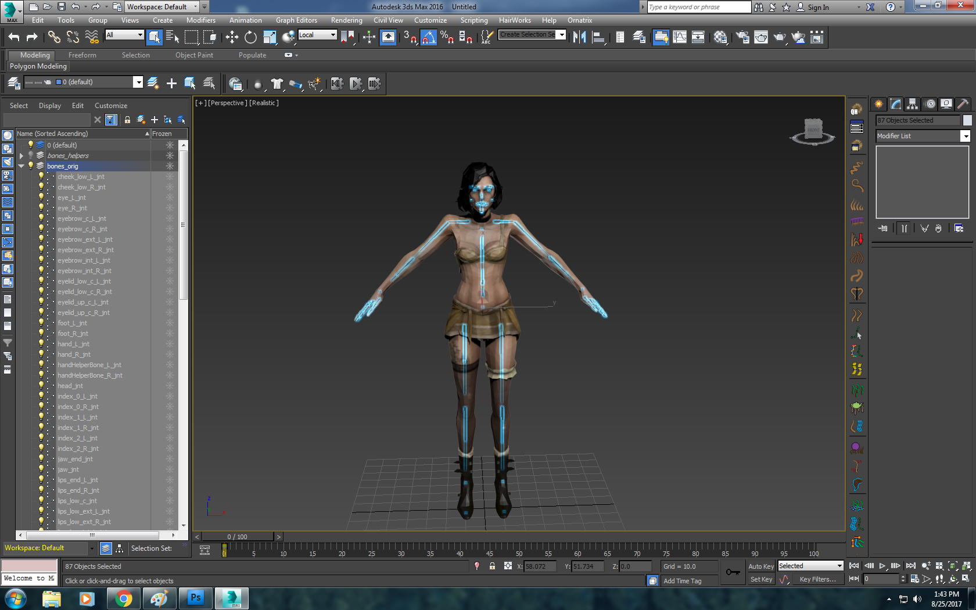Click the time slider showing 0 / 100
Image resolution: width=976 pixels, height=610 pixels.
(238, 537)
